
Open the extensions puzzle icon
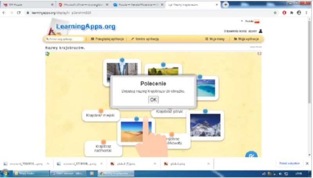(291, 13)
